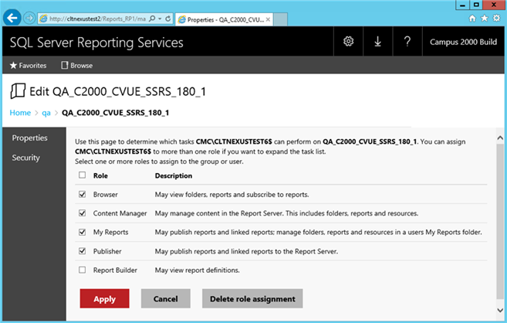Viewport: 507px width, 323px height.
Task: Click the folder icon beside Edit heading
Action: click(x=18, y=91)
